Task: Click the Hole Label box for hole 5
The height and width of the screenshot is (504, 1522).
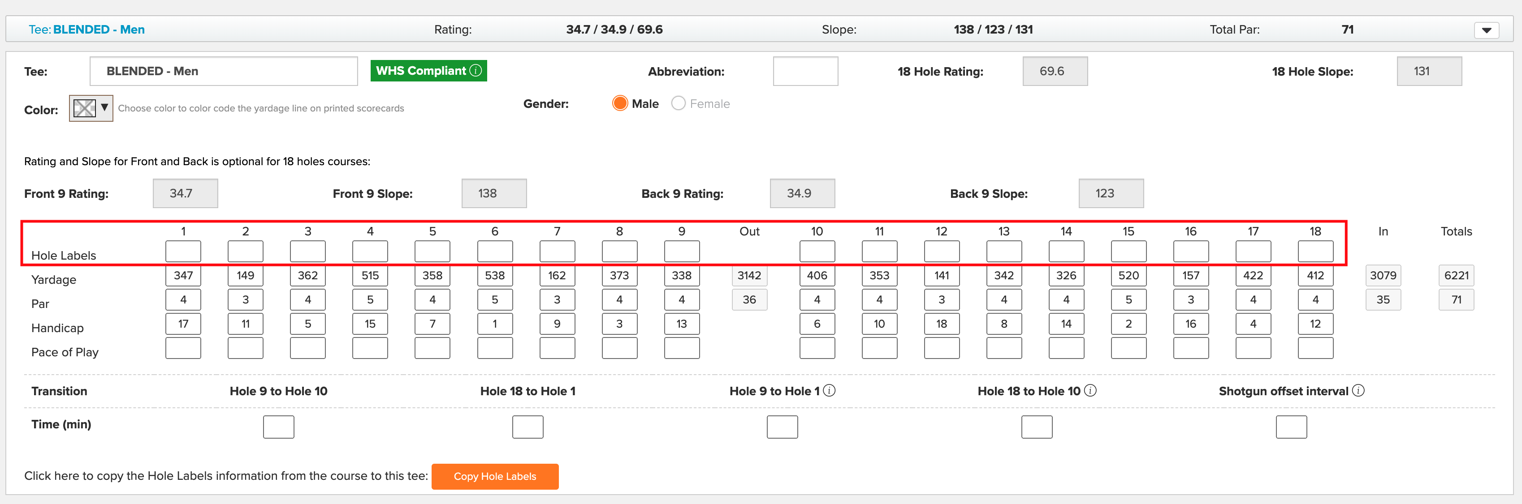Action: pyautogui.click(x=432, y=252)
